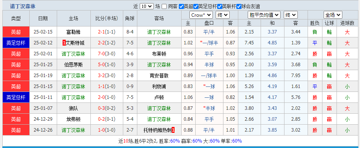Click corner count 8-4 in 富勒姆 row
Screen dimensions: 360x148
pos(130,32)
